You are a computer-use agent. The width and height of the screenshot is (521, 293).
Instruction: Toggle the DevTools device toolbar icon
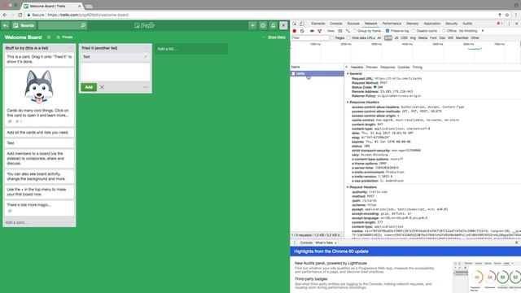302,24
